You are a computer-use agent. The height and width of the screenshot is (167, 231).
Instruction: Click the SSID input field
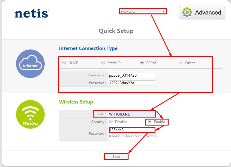click(x=131, y=114)
